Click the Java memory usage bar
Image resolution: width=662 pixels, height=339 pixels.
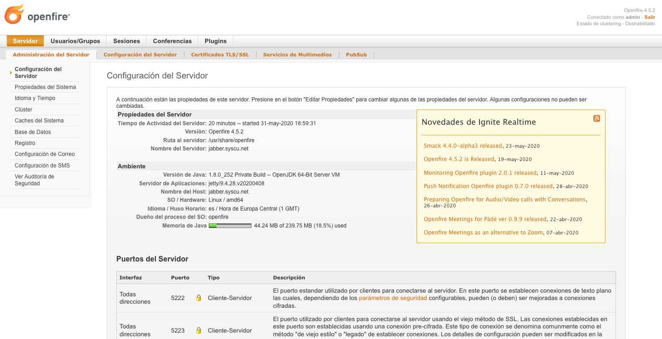(x=230, y=226)
